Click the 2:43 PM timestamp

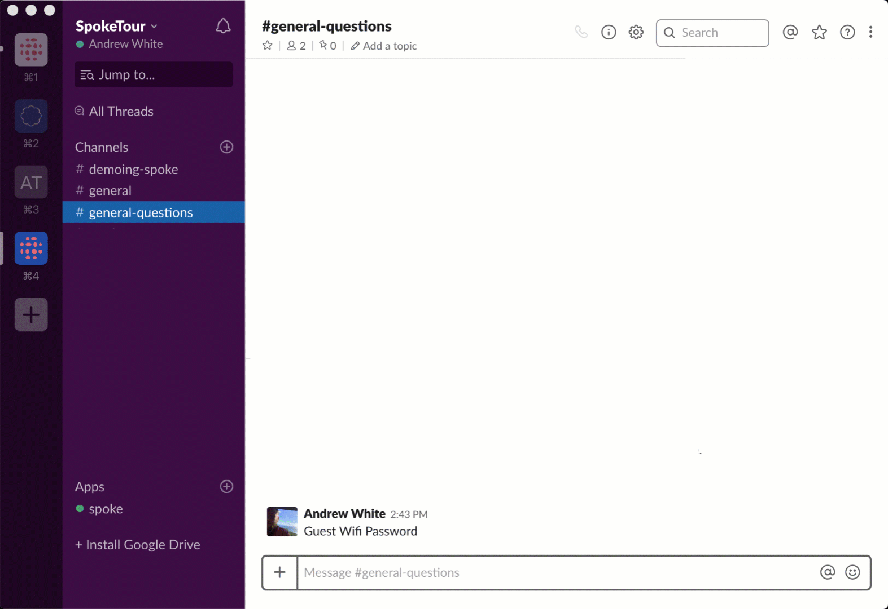(x=409, y=514)
